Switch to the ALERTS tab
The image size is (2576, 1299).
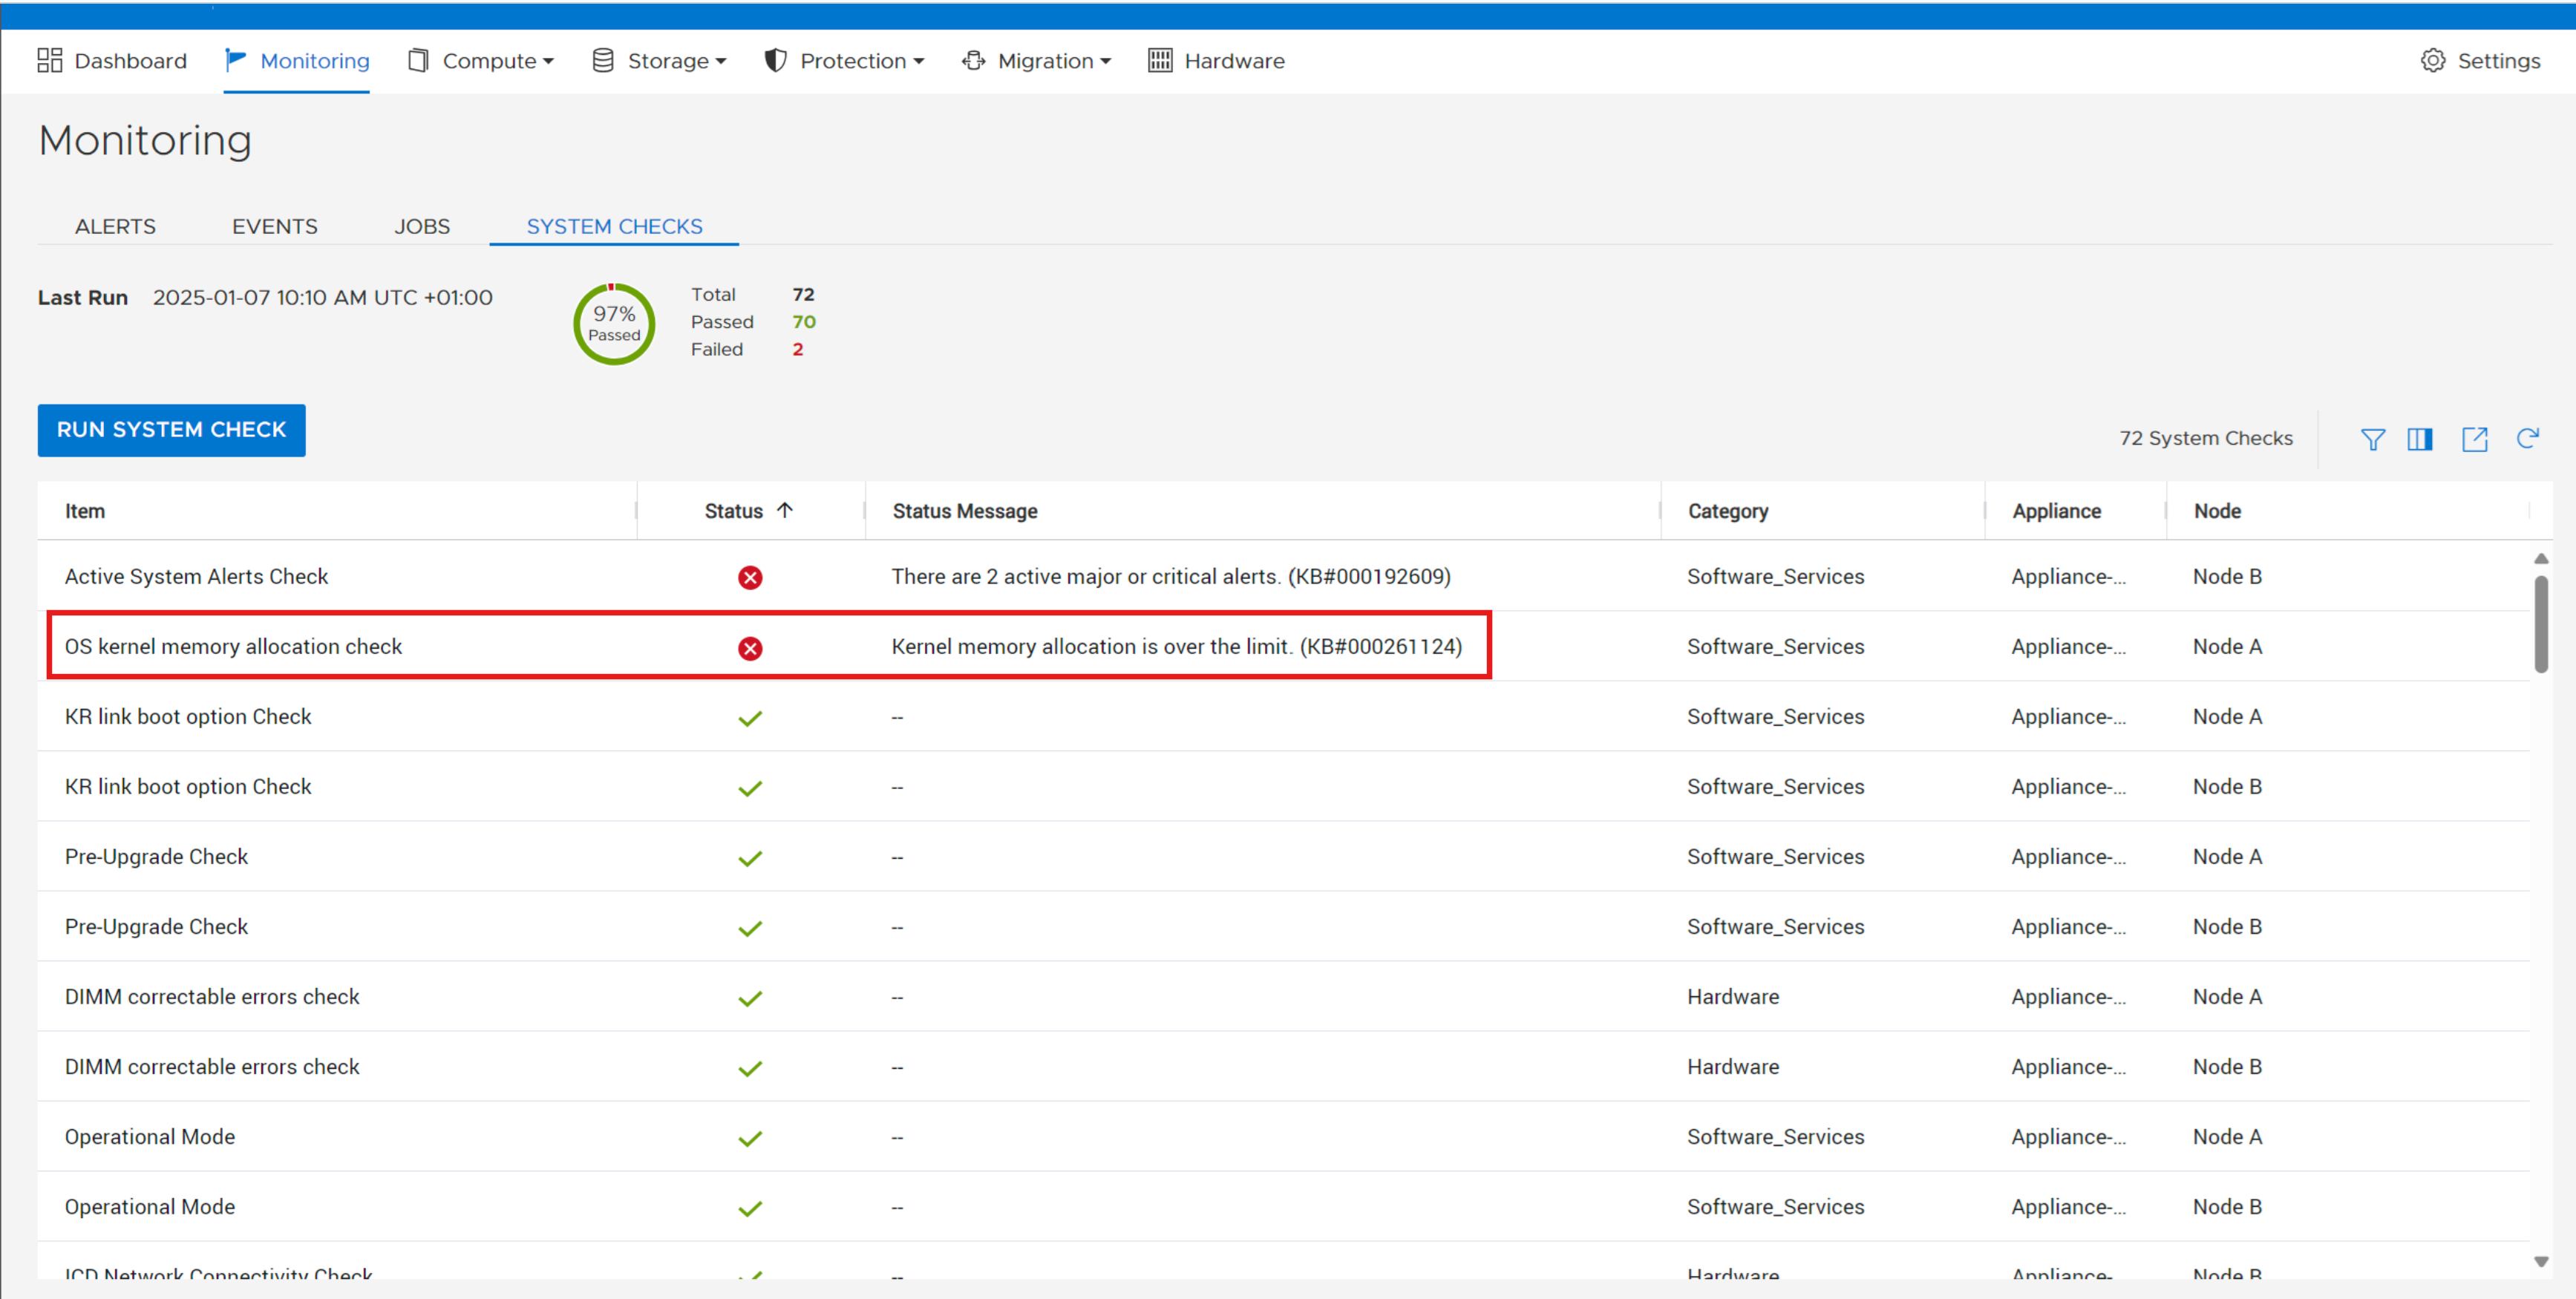point(115,226)
